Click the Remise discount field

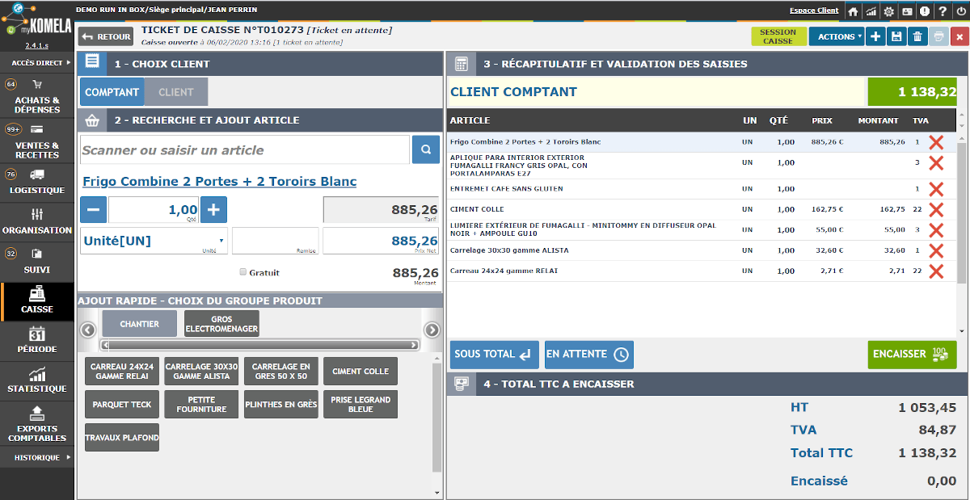276,241
